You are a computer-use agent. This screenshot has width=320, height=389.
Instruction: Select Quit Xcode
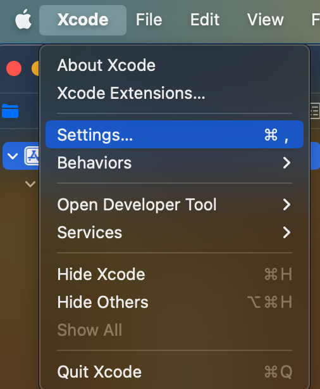[175, 372]
